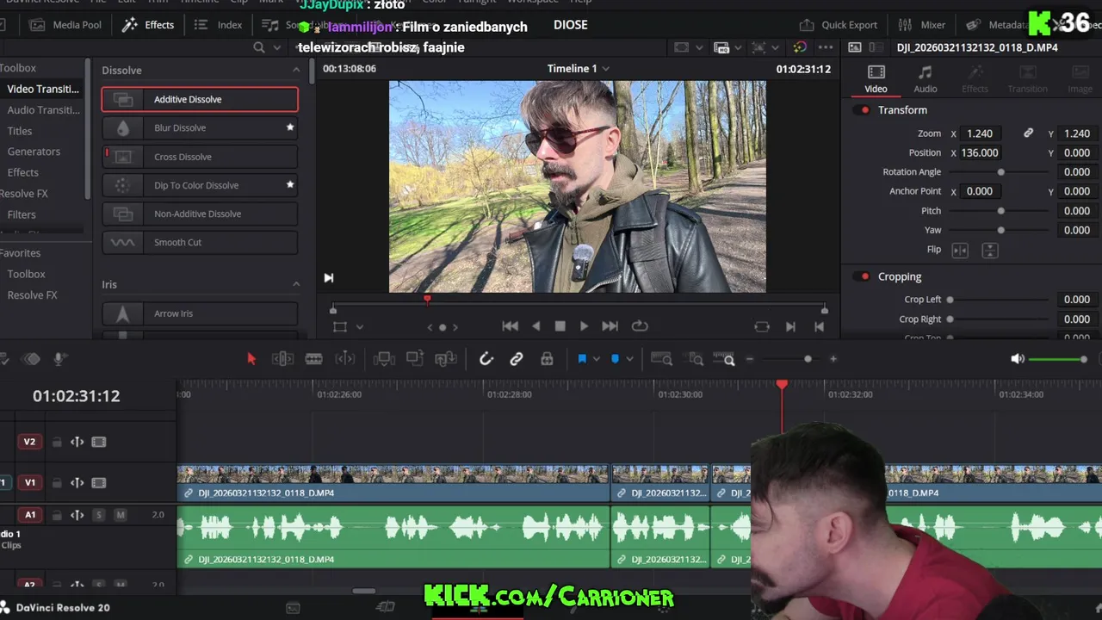1102x620 pixels.
Task: Play in reverse in viewer
Action: 536,326
